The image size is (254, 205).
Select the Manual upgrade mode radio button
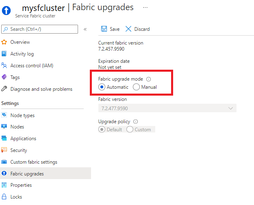[137, 87]
